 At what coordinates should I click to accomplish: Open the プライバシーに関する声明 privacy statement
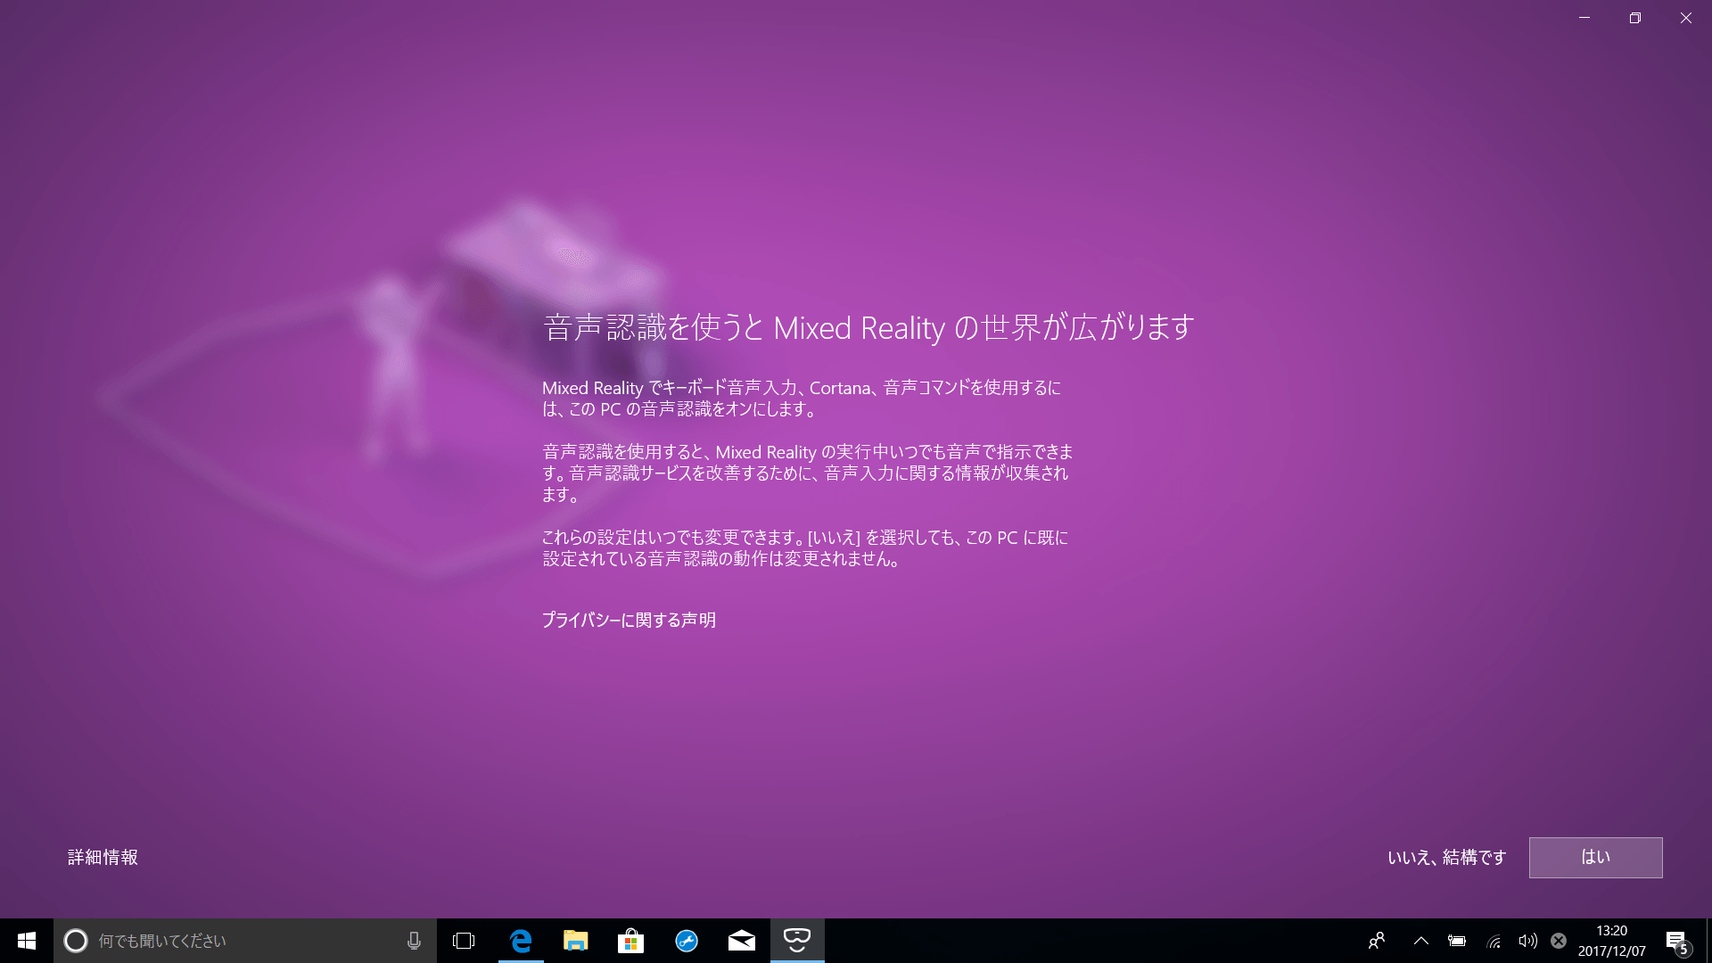pos(631,621)
